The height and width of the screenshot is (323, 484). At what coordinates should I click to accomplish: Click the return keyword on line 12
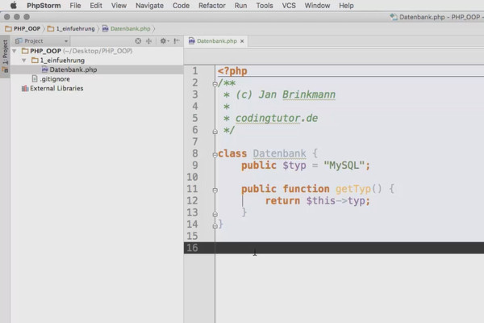(282, 200)
